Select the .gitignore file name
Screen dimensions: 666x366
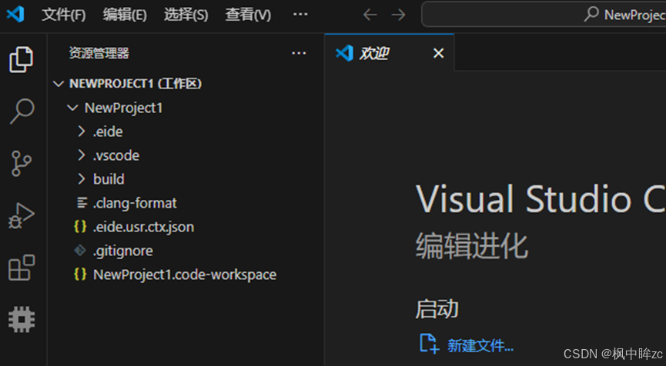pos(122,251)
